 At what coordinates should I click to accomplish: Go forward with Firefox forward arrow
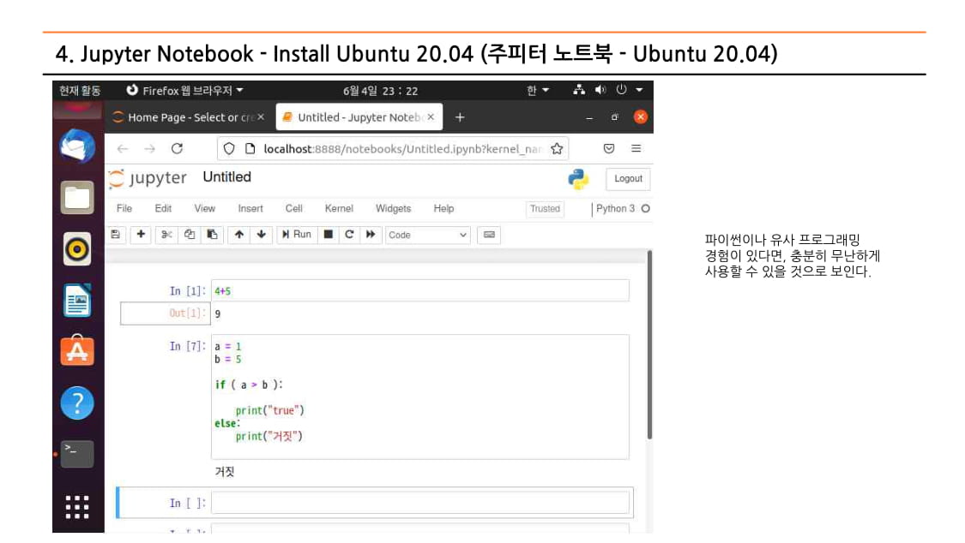[149, 149]
